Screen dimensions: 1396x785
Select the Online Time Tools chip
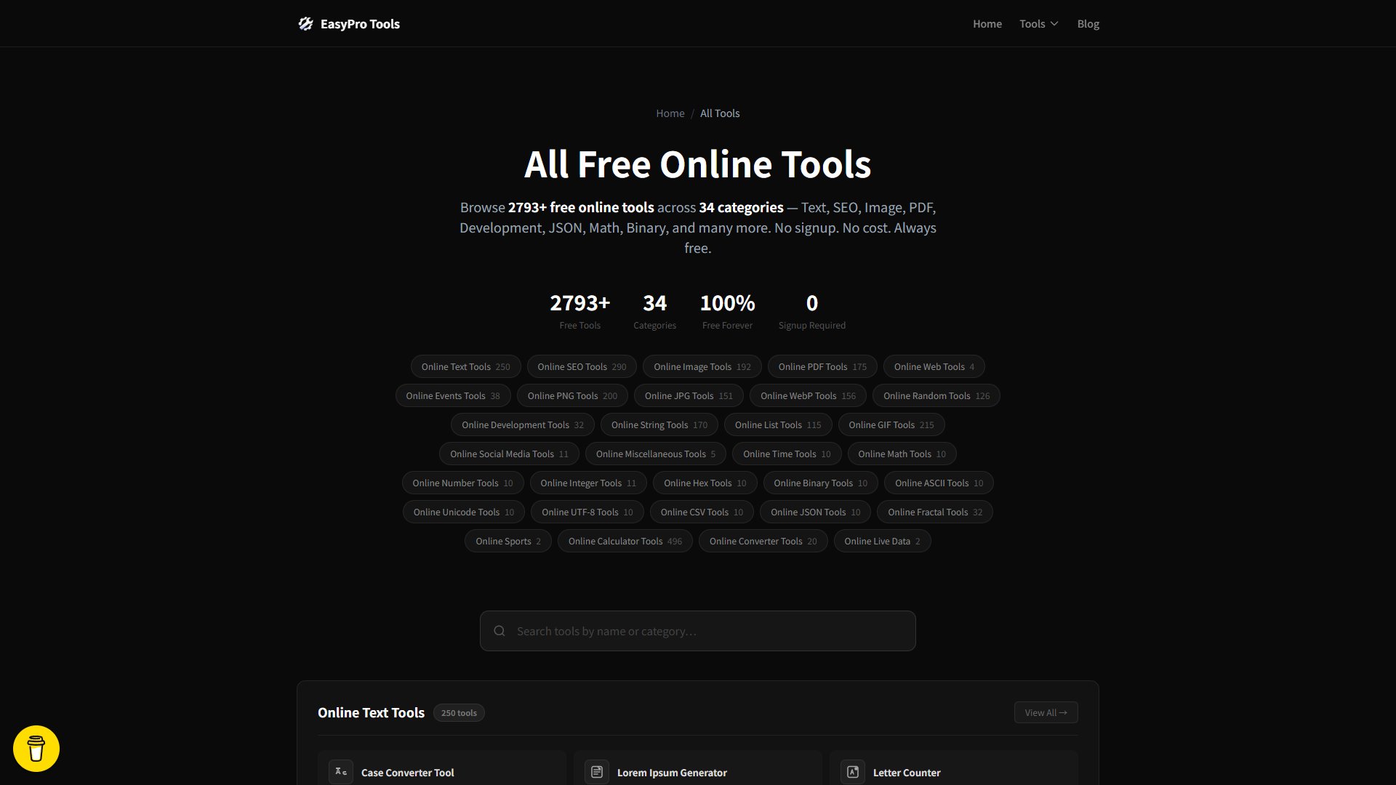click(x=787, y=454)
